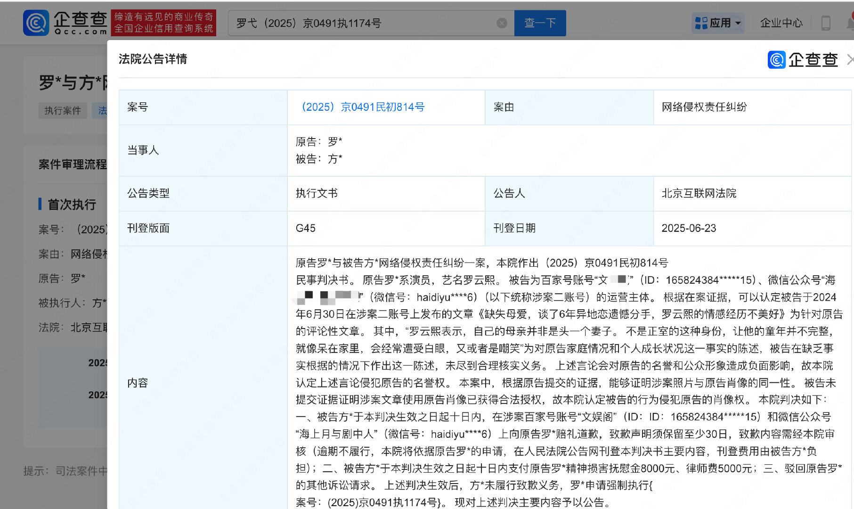854x509 pixels.
Task: Clear the search box with the X icon
Action: pos(502,23)
